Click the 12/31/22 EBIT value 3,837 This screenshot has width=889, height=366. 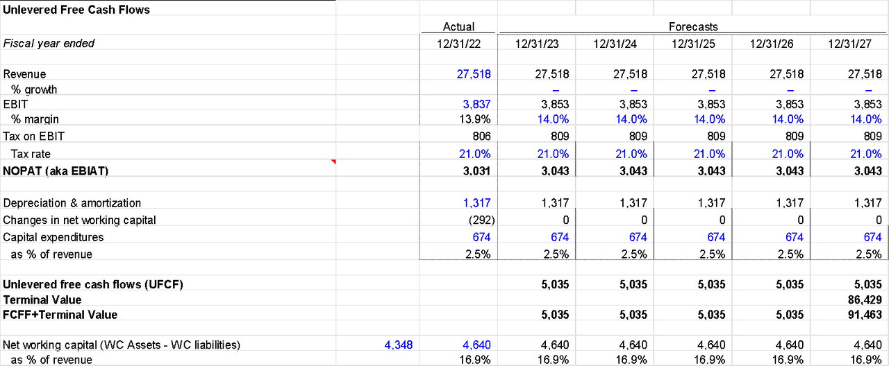tap(477, 104)
